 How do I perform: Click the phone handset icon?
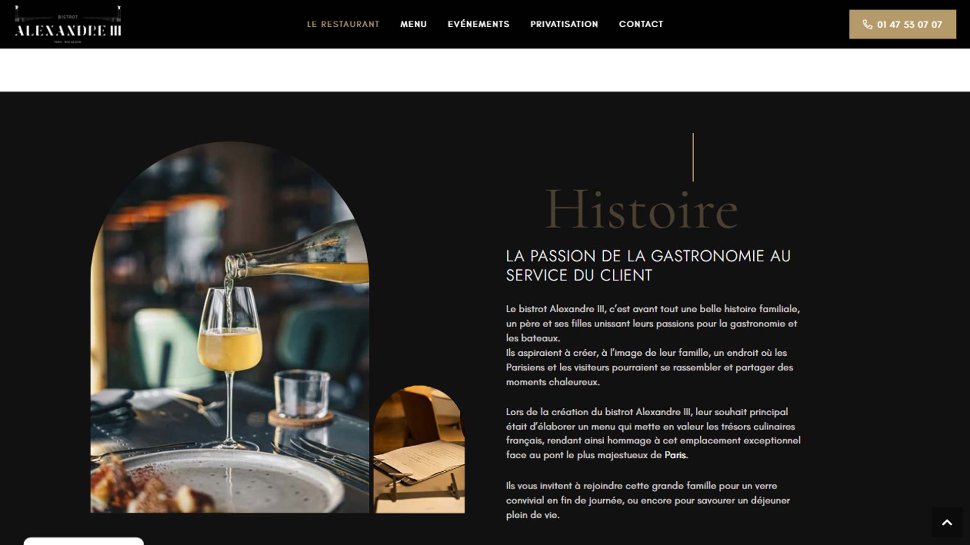point(867,24)
